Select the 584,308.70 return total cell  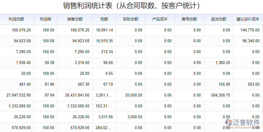220,95
